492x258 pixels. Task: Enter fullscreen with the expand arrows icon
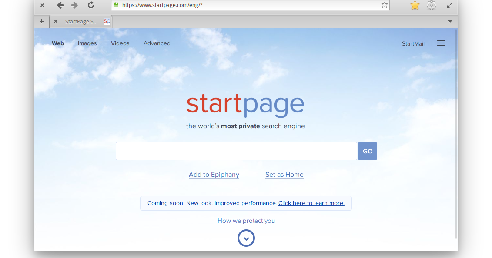449,5
